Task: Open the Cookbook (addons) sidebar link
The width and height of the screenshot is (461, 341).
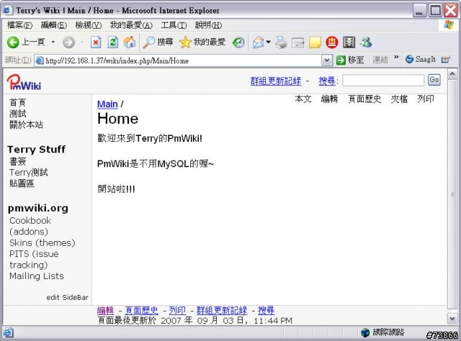Action: (x=30, y=226)
